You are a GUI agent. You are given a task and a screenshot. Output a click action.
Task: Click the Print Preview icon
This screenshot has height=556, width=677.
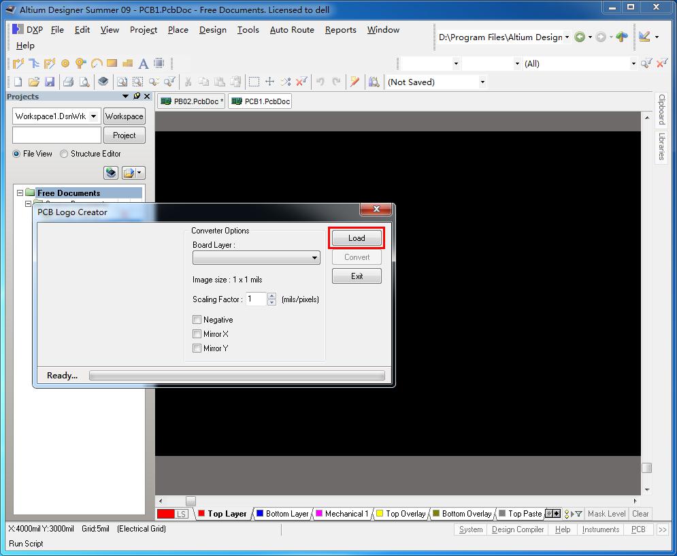coord(84,82)
